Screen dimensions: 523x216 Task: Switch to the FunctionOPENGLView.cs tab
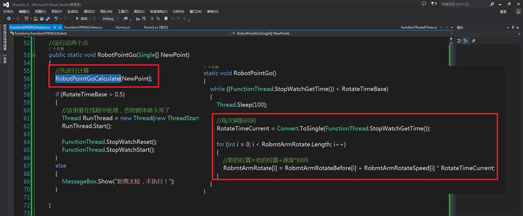coord(83,28)
